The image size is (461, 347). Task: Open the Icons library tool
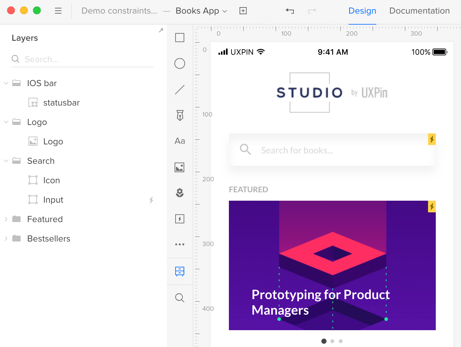pyautogui.click(x=180, y=193)
